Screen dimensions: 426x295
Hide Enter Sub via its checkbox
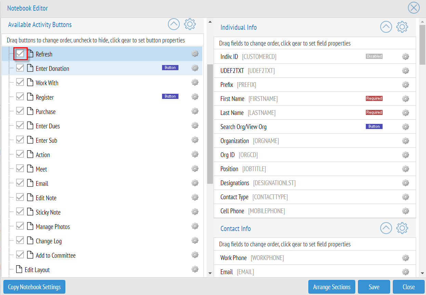pyautogui.click(x=20, y=140)
